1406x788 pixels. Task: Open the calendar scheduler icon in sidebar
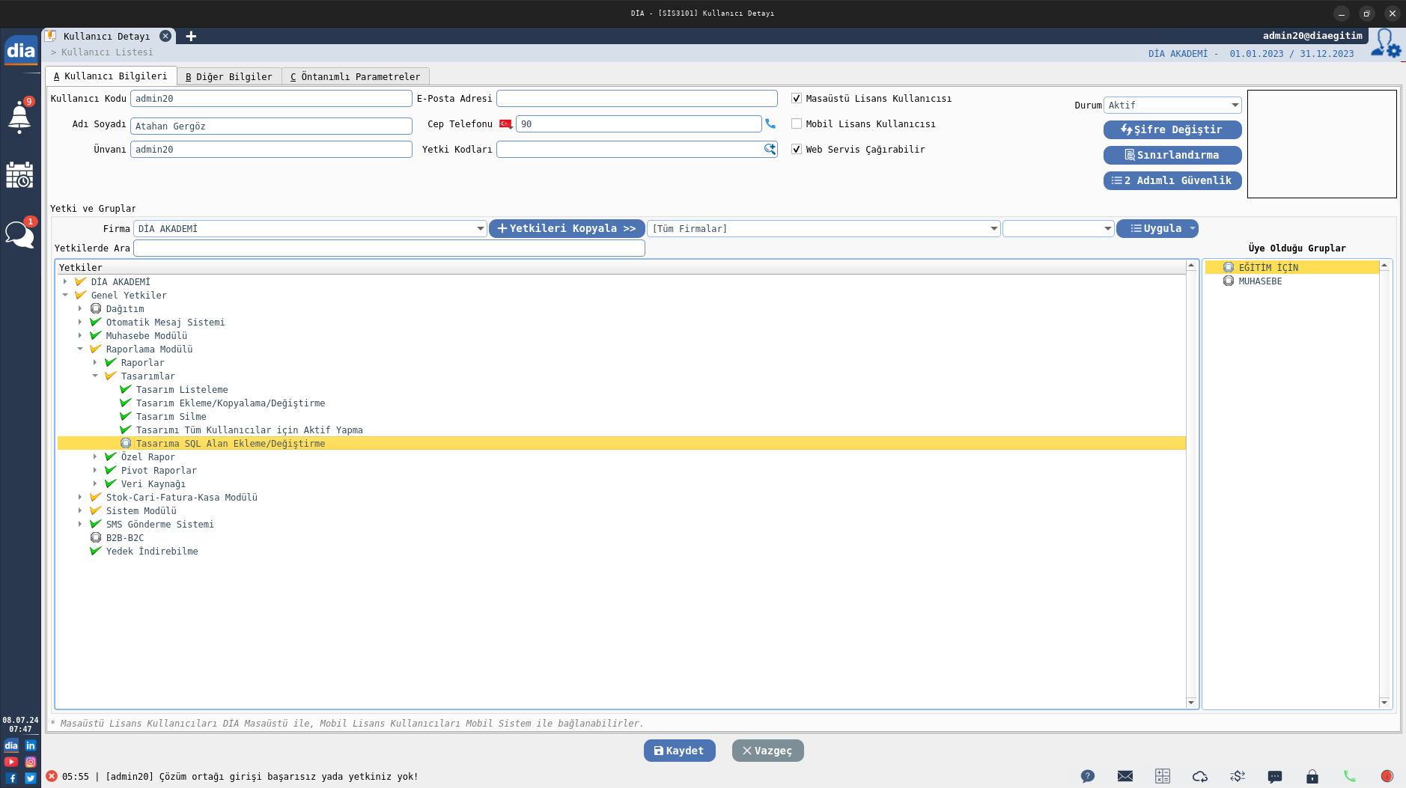click(x=19, y=175)
